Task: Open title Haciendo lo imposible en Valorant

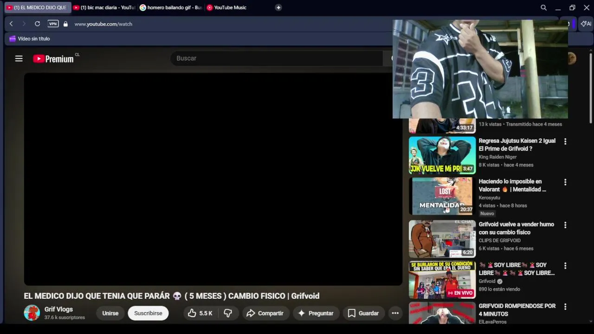Action: (512, 186)
